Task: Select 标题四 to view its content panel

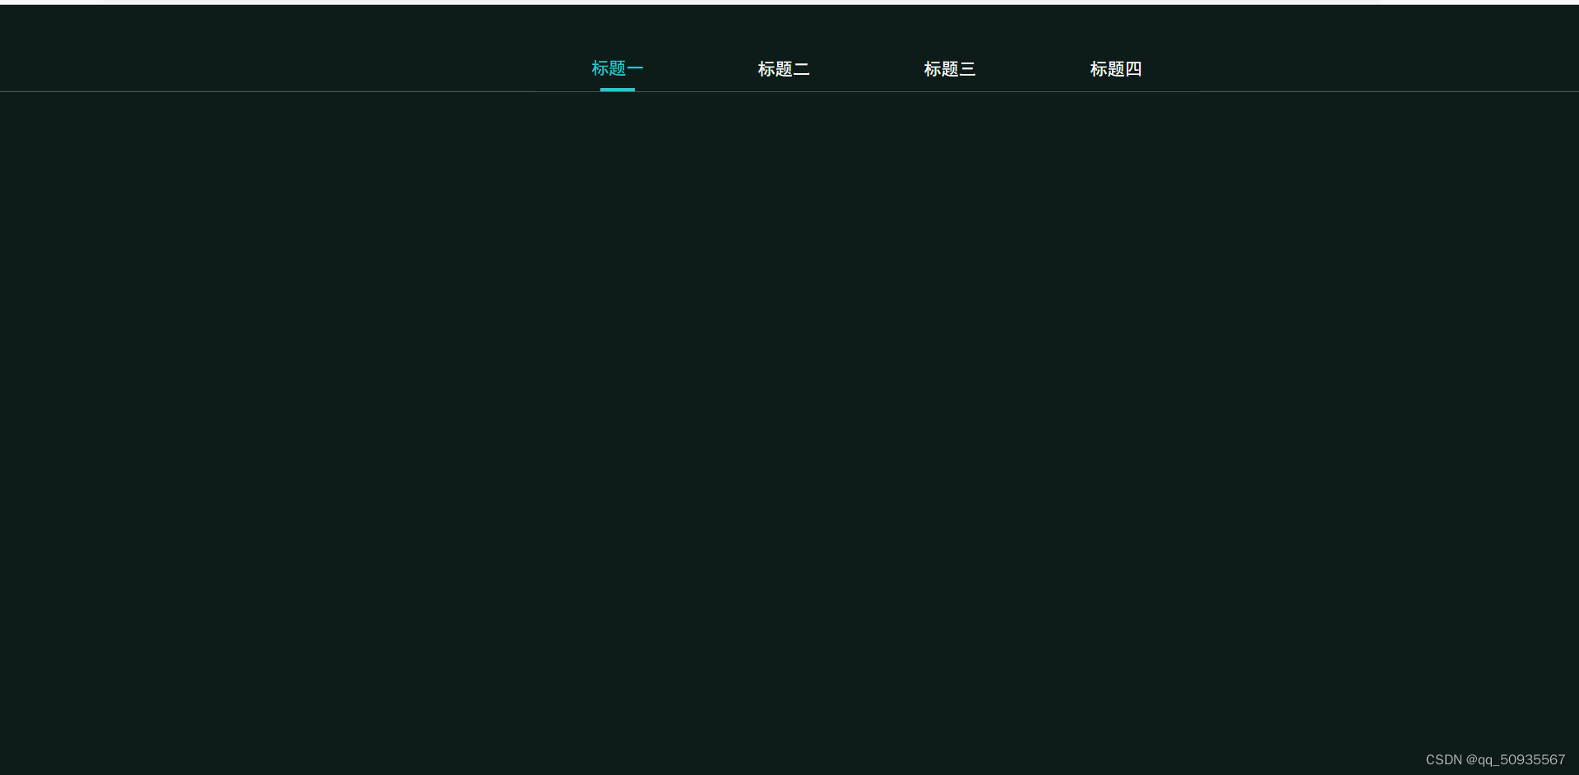Action: pyautogui.click(x=1115, y=69)
